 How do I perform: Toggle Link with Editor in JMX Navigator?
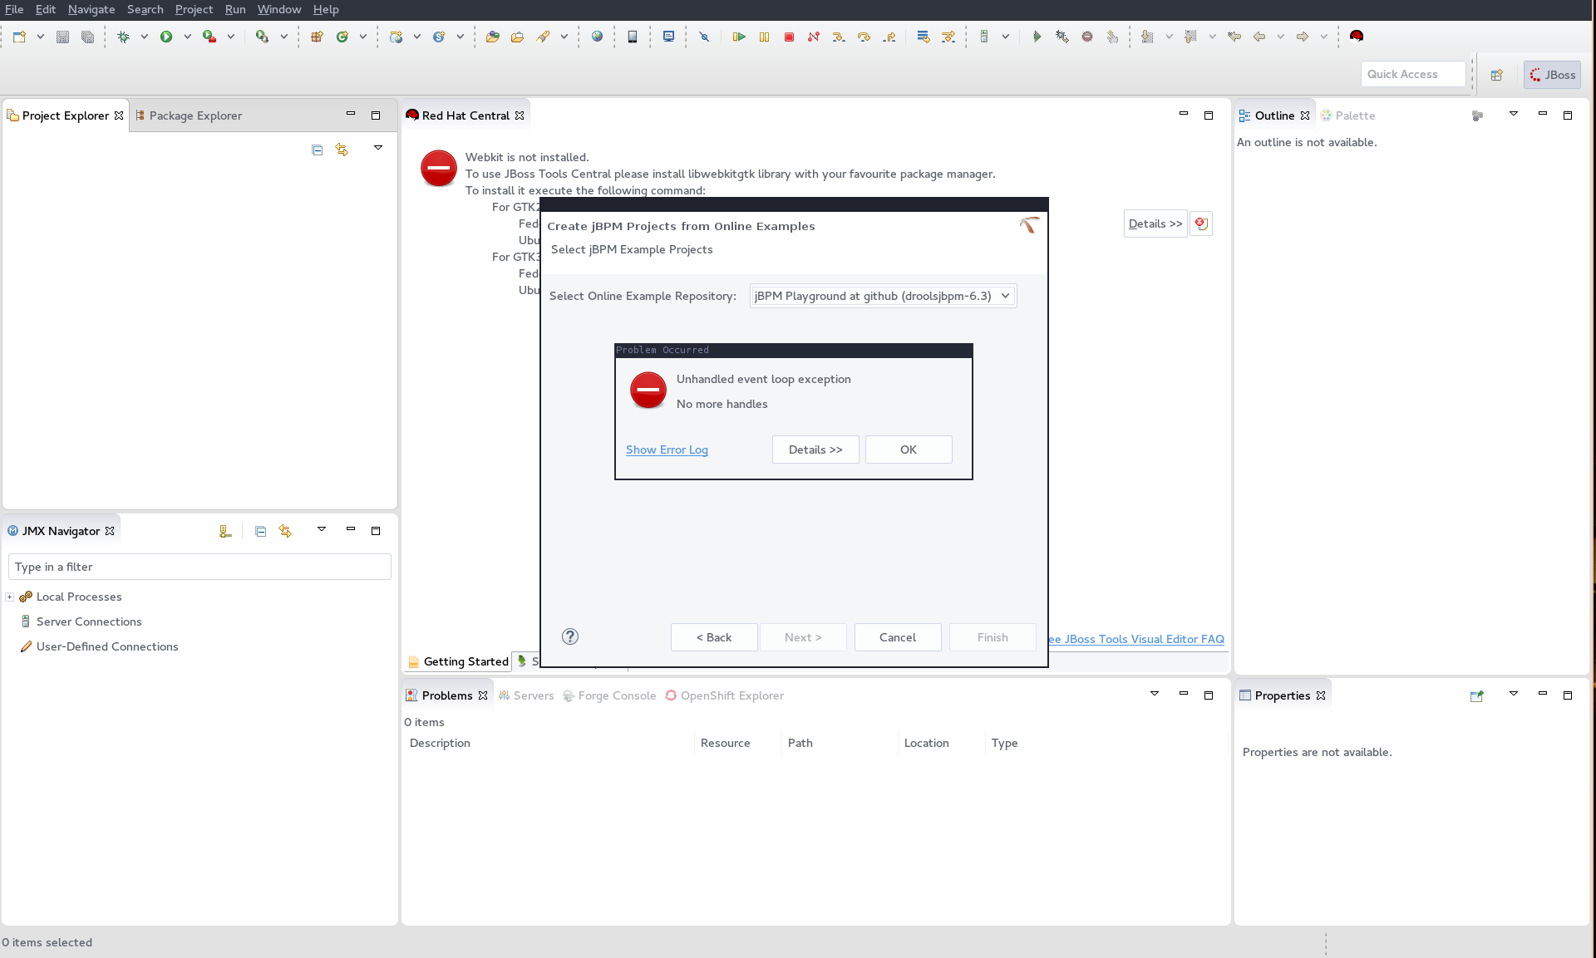[x=285, y=531]
